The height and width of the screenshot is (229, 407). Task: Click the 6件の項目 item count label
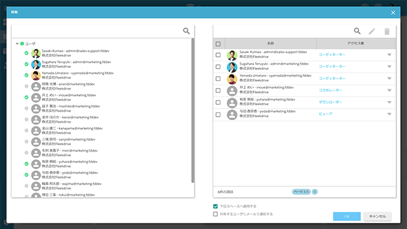coord(225,192)
